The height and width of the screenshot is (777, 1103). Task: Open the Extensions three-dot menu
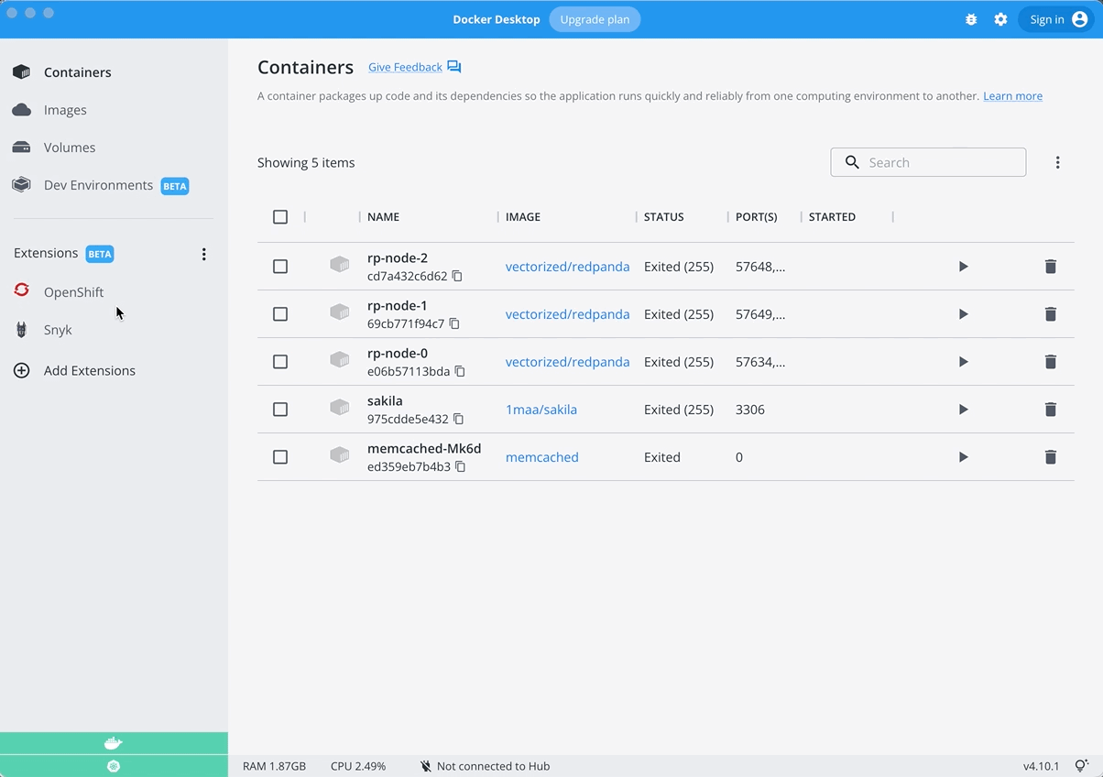tap(203, 254)
